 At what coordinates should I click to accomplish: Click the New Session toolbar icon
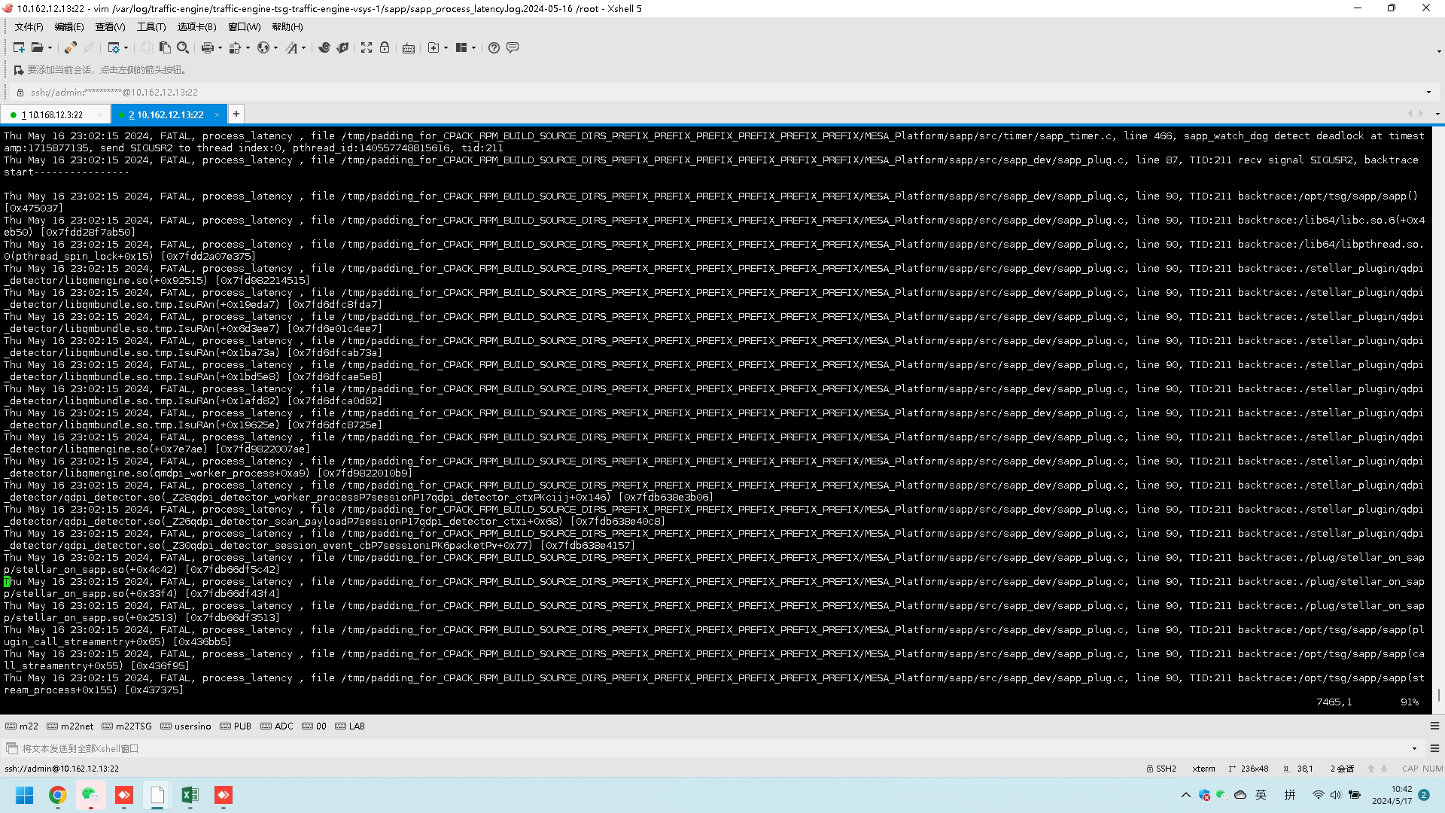[x=19, y=47]
